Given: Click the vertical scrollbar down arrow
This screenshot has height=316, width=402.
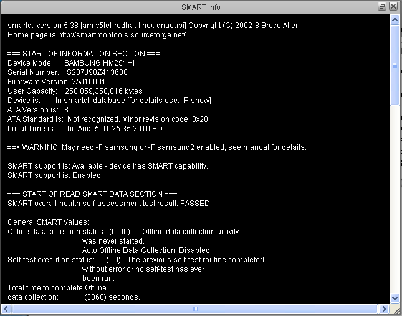Looking at the screenshot, I should pyautogui.click(x=394, y=299).
